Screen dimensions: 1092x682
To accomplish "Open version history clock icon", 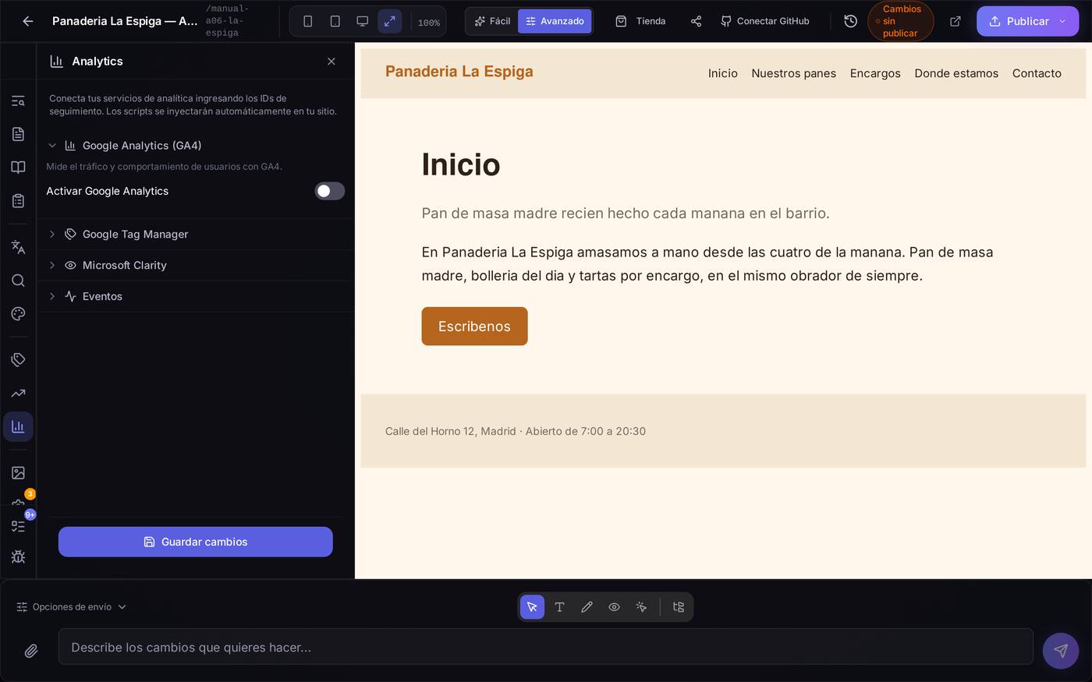I will point(851,21).
